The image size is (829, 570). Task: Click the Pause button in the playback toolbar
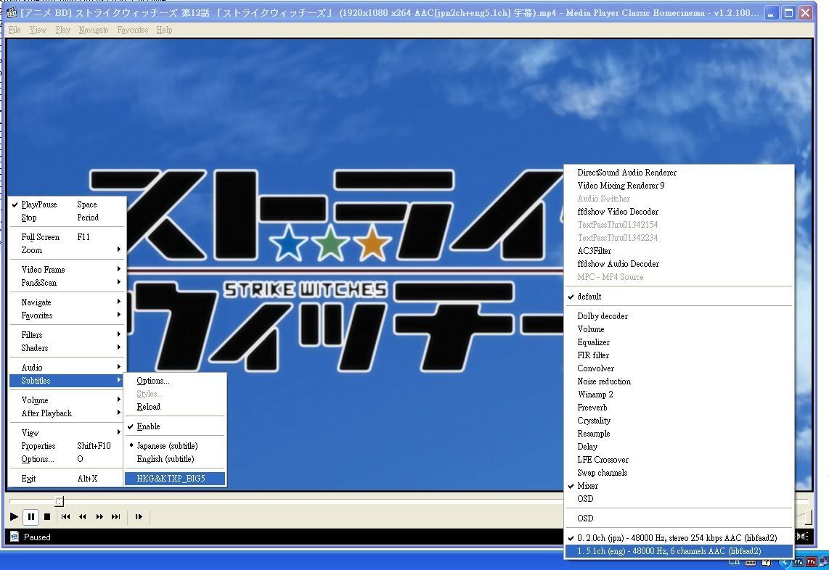[31, 516]
